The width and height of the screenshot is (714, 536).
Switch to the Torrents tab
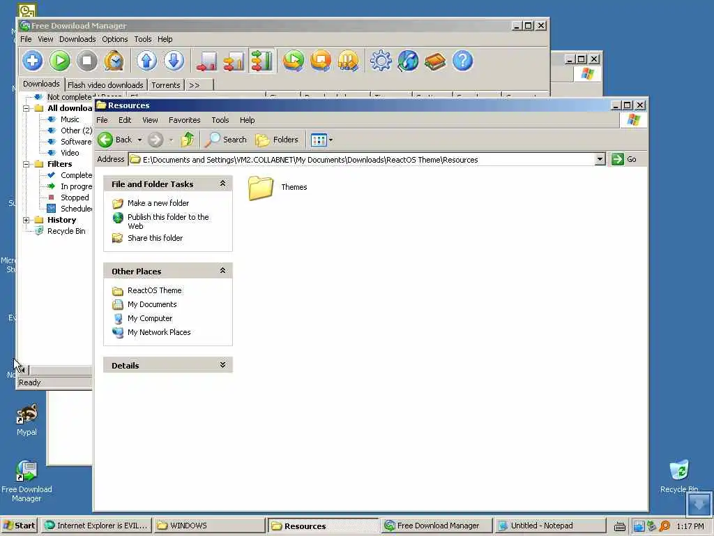tap(166, 85)
